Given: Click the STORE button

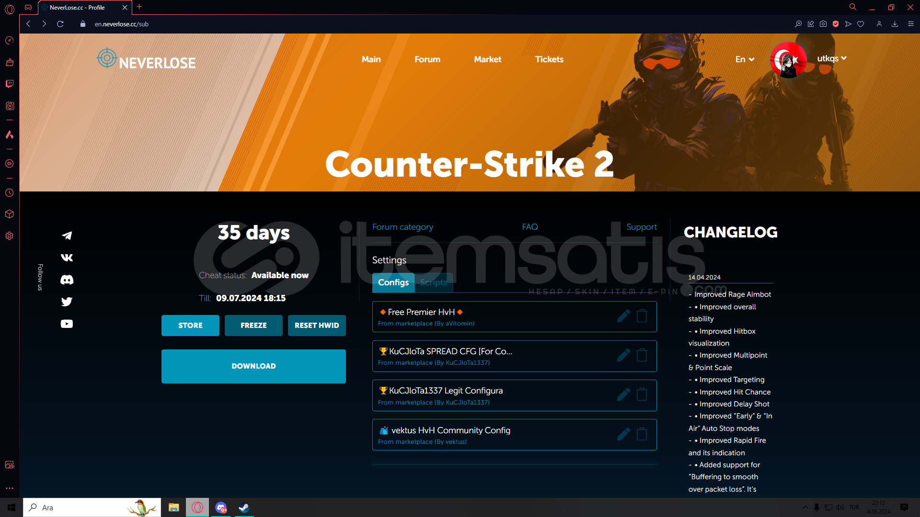Looking at the screenshot, I should click(x=190, y=326).
